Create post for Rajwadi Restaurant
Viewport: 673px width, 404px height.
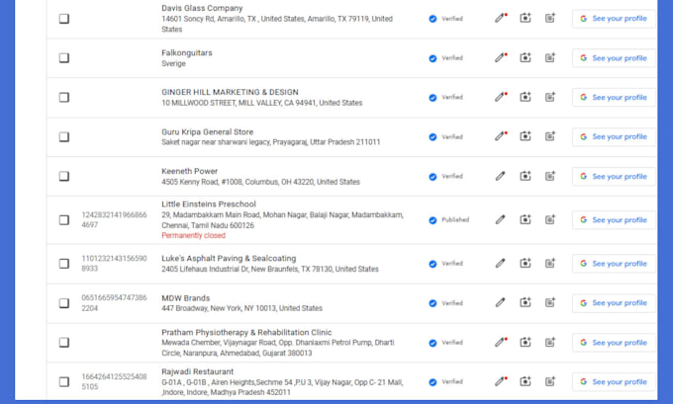[550, 381]
